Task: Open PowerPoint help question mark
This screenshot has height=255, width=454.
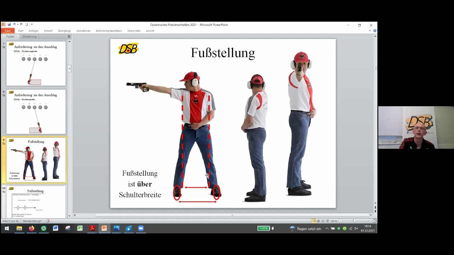Action: 375,31
